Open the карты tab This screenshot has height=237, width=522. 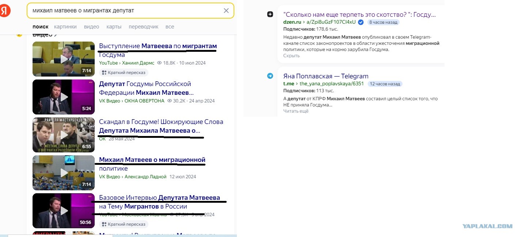114,27
